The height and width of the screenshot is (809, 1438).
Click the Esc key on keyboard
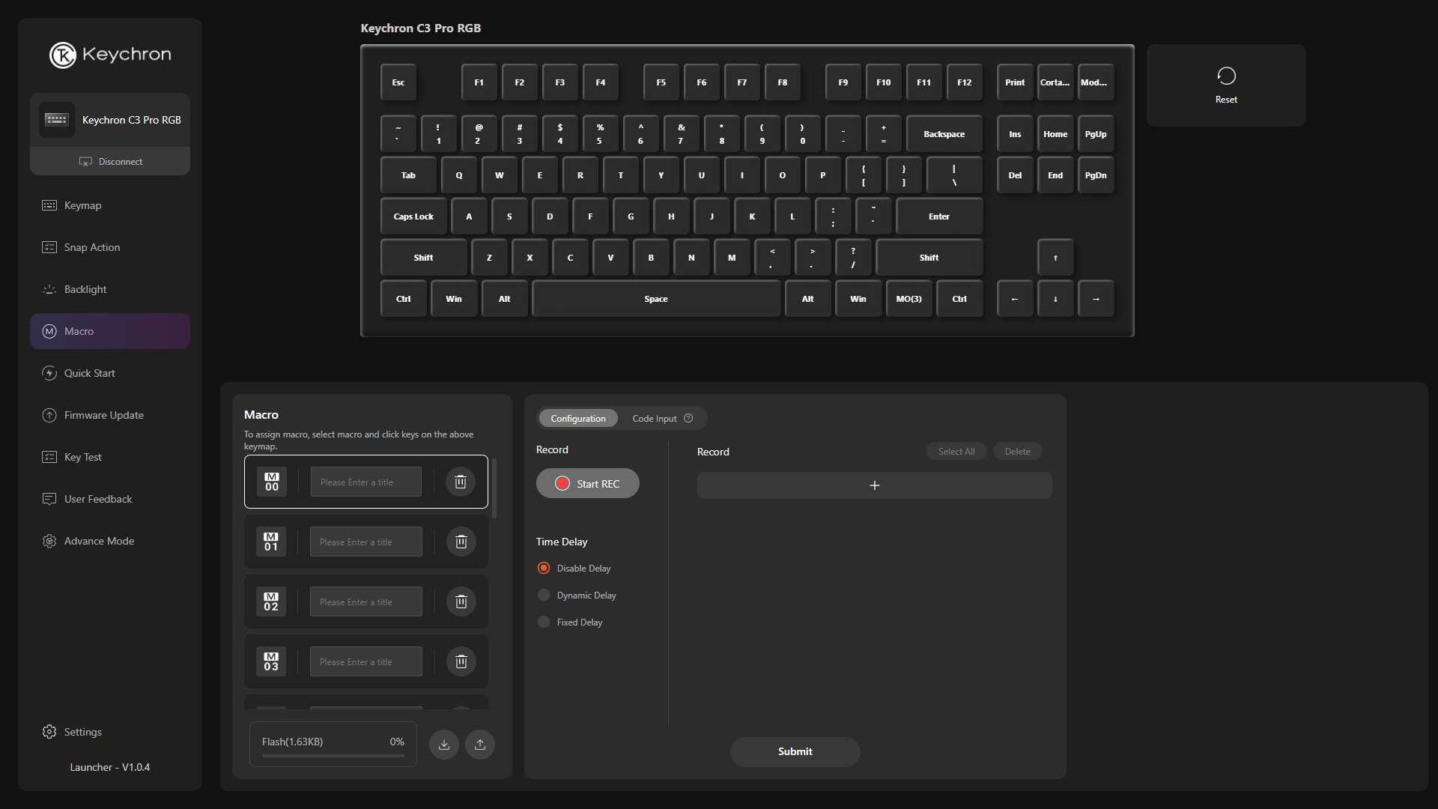click(398, 82)
